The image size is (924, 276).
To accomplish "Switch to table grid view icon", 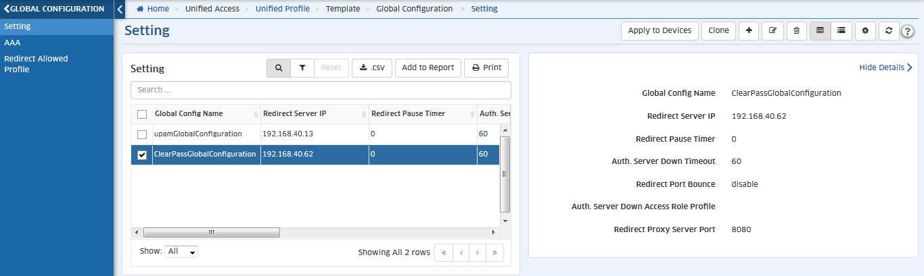I will (x=821, y=30).
